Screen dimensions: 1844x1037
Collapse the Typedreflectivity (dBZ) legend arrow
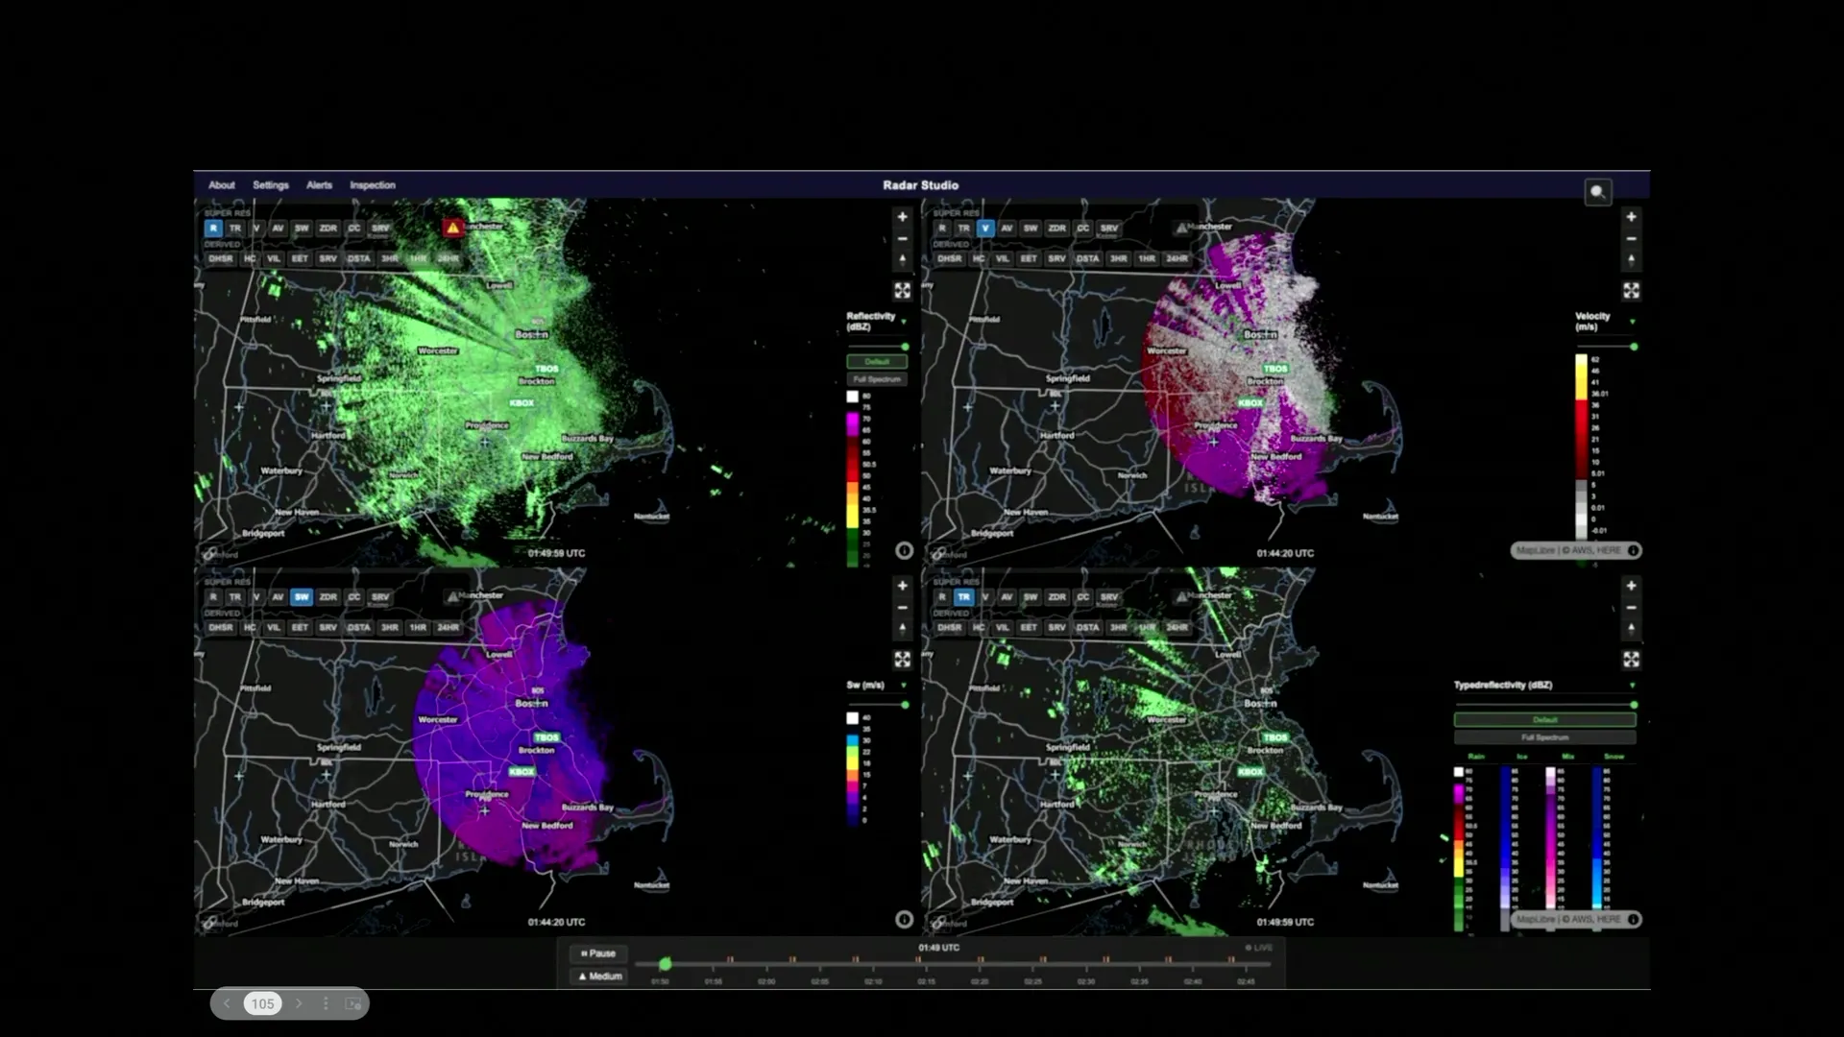pos(1632,686)
